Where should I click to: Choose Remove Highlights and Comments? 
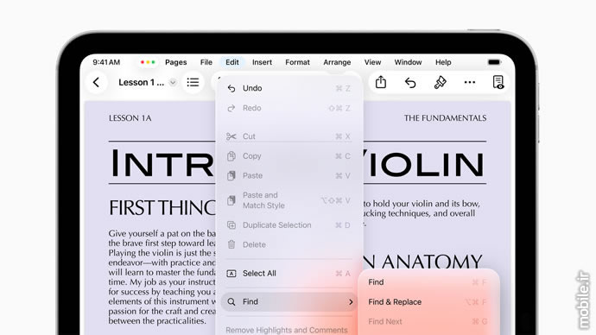pyautogui.click(x=287, y=330)
